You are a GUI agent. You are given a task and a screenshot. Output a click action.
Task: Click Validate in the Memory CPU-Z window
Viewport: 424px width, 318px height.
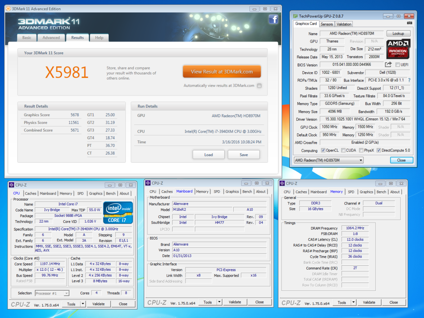click(369, 302)
